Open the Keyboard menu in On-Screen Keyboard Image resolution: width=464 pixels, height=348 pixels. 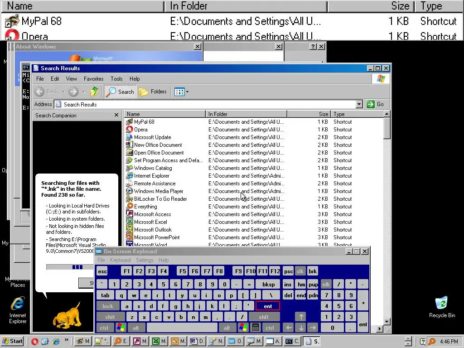(120, 260)
